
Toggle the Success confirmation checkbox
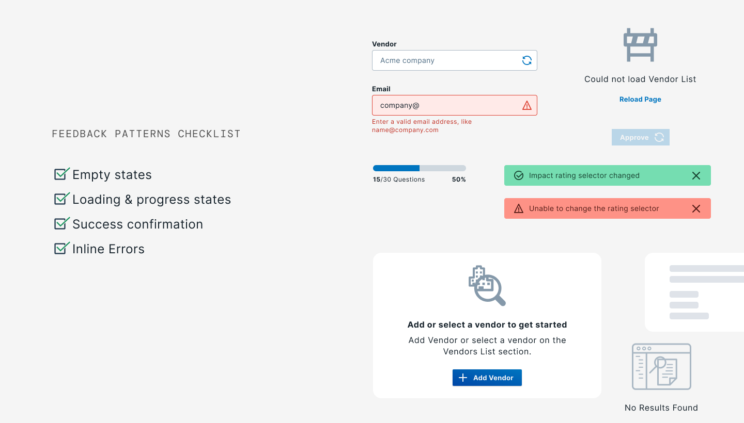[x=62, y=223]
